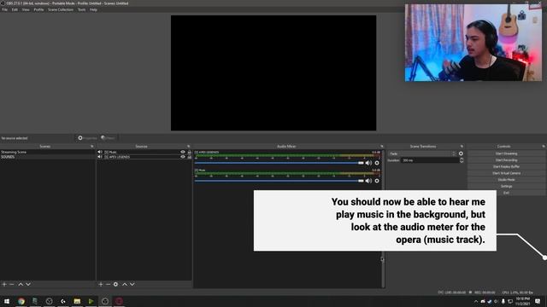Screen dimensions: 547x307
Task: Move source up in Sources list
Action: (125, 284)
